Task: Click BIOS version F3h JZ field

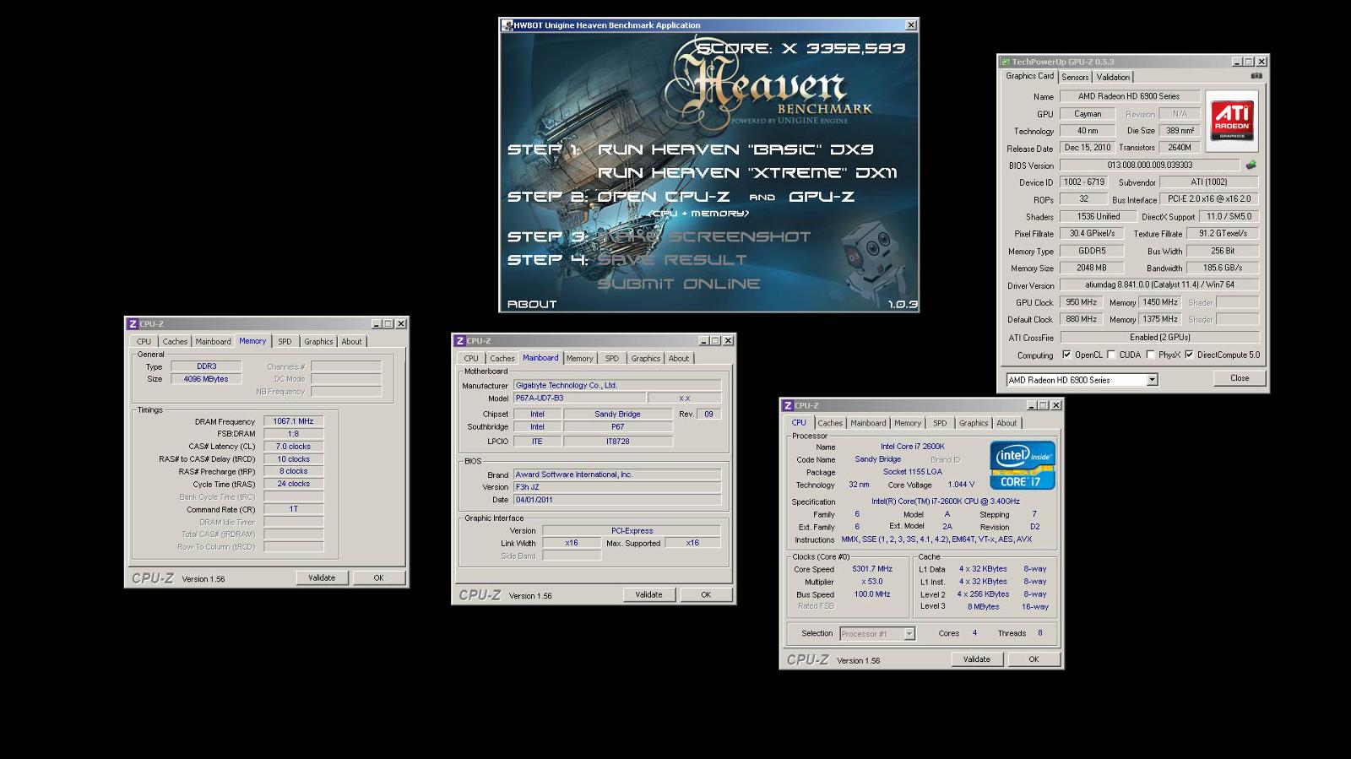Action: (x=617, y=487)
